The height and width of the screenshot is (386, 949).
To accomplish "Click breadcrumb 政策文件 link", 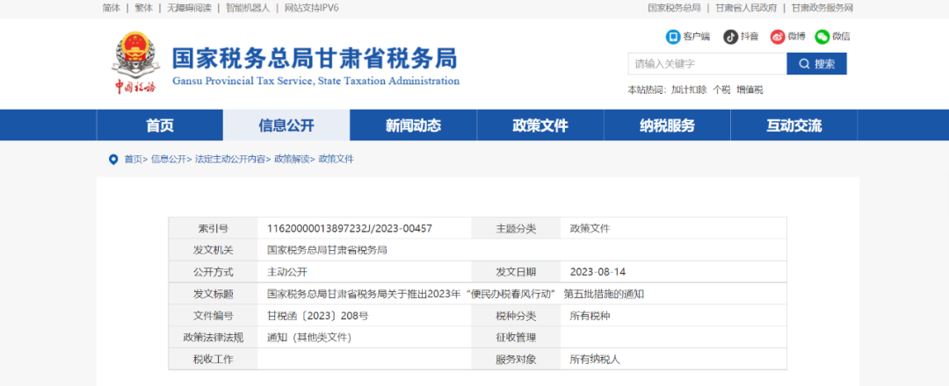I will [x=337, y=160].
